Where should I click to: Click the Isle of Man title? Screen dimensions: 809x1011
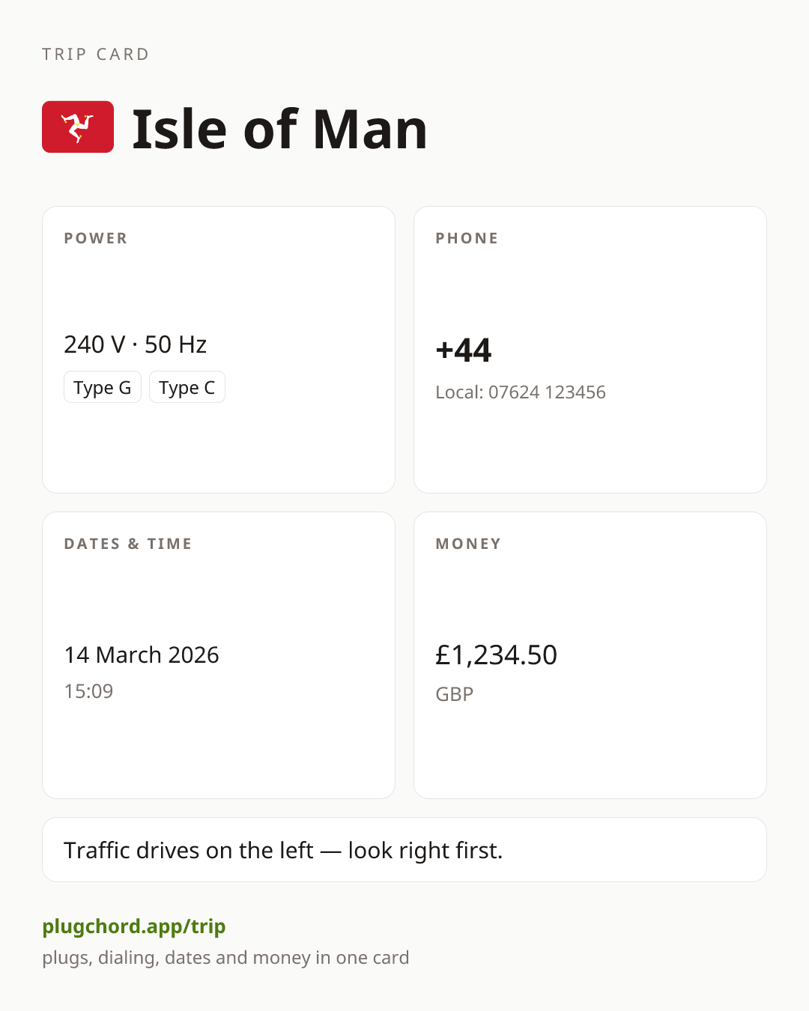[279, 129]
